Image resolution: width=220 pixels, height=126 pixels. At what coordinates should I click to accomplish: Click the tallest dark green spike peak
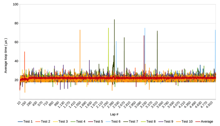tap(114, 20)
